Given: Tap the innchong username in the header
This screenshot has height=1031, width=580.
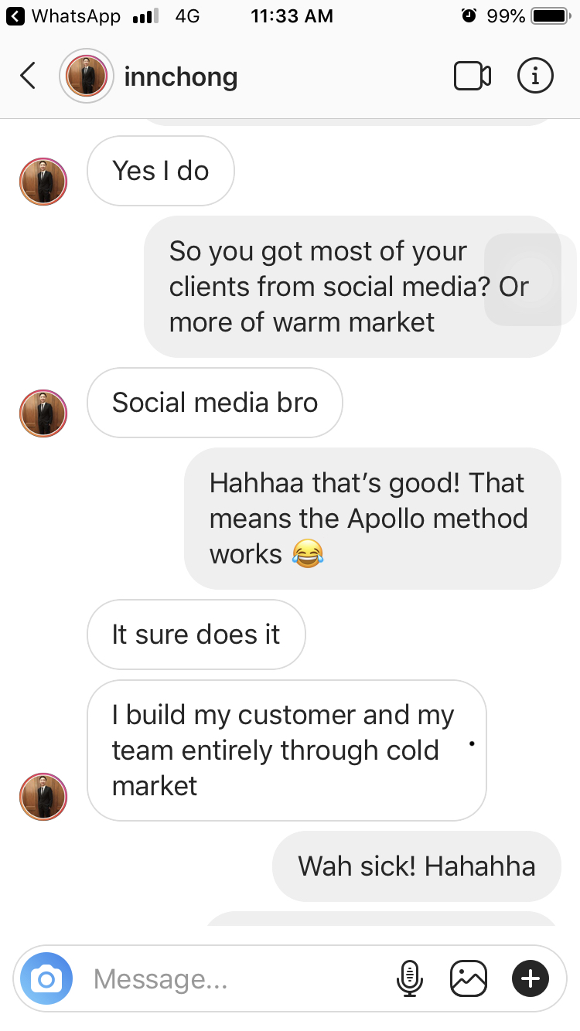Looking at the screenshot, I should tap(180, 77).
